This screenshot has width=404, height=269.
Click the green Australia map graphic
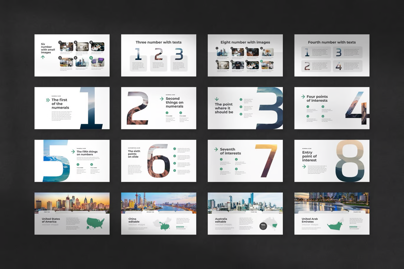click(274, 226)
